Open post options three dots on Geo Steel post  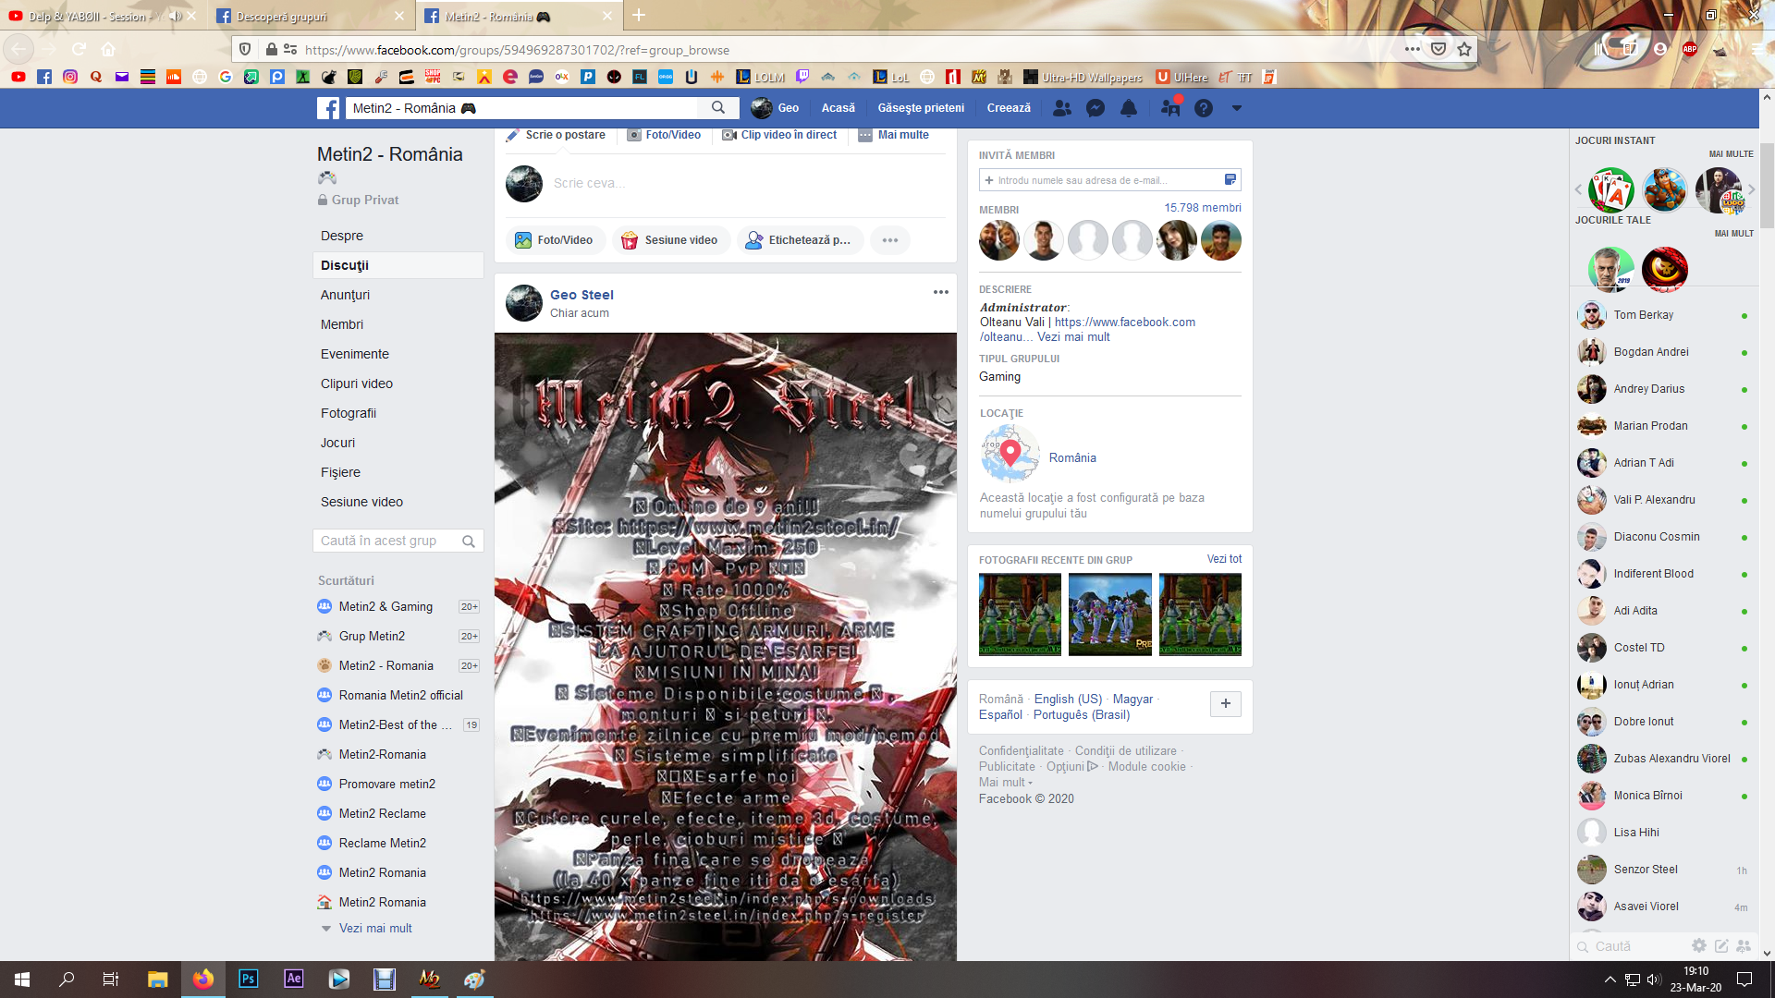(x=940, y=292)
